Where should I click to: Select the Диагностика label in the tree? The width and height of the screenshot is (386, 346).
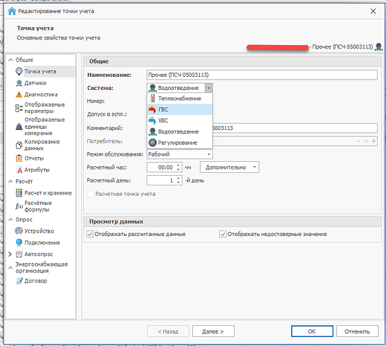tap(41, 95)
